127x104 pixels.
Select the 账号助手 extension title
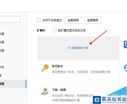(x=57, y=66)
